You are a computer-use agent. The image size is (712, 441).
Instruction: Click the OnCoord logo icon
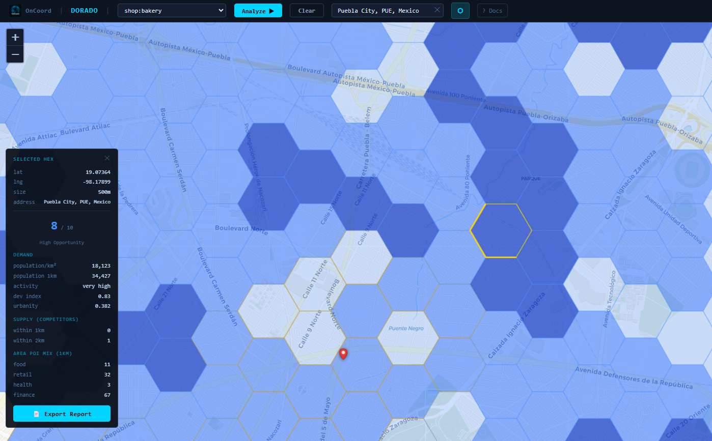point(15,11)
